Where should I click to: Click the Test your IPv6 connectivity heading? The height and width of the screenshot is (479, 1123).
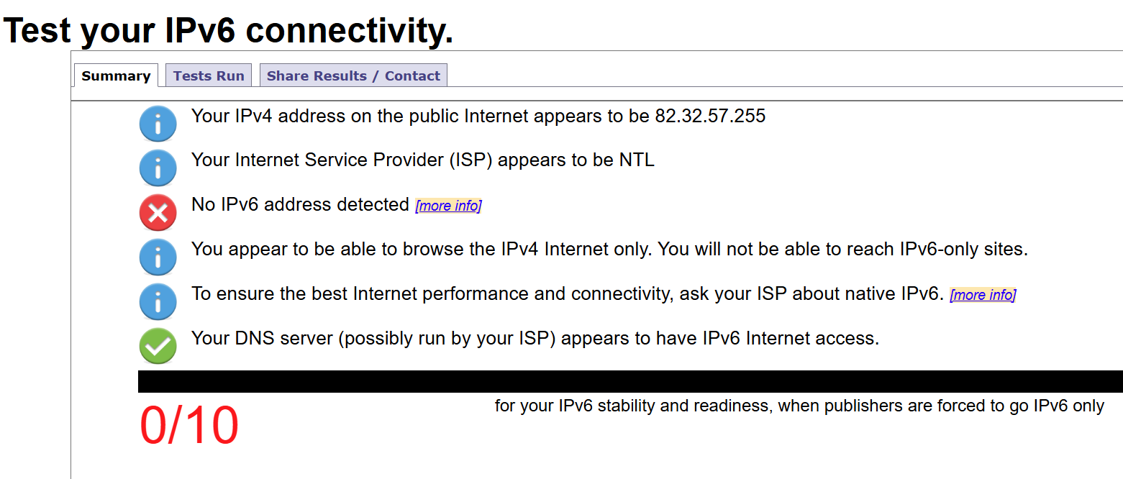[229, 30]
